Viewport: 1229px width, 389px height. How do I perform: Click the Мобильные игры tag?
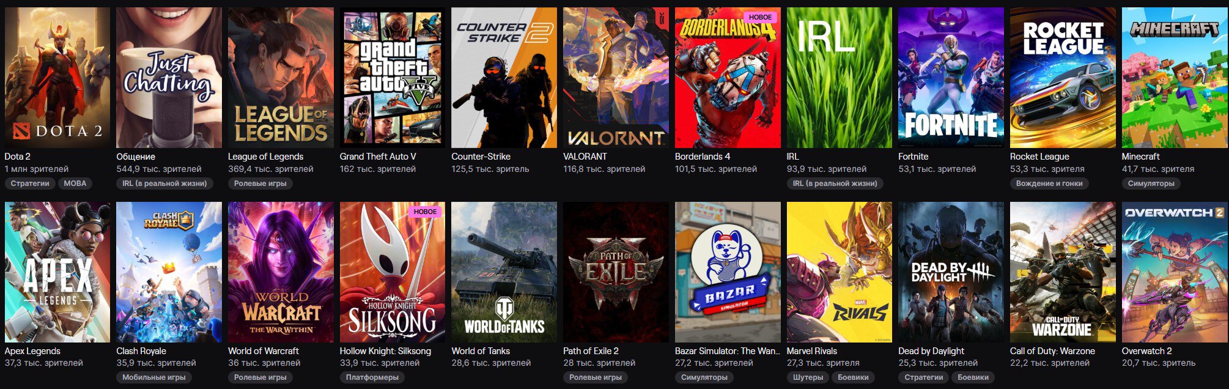click(x=154, y=377)
